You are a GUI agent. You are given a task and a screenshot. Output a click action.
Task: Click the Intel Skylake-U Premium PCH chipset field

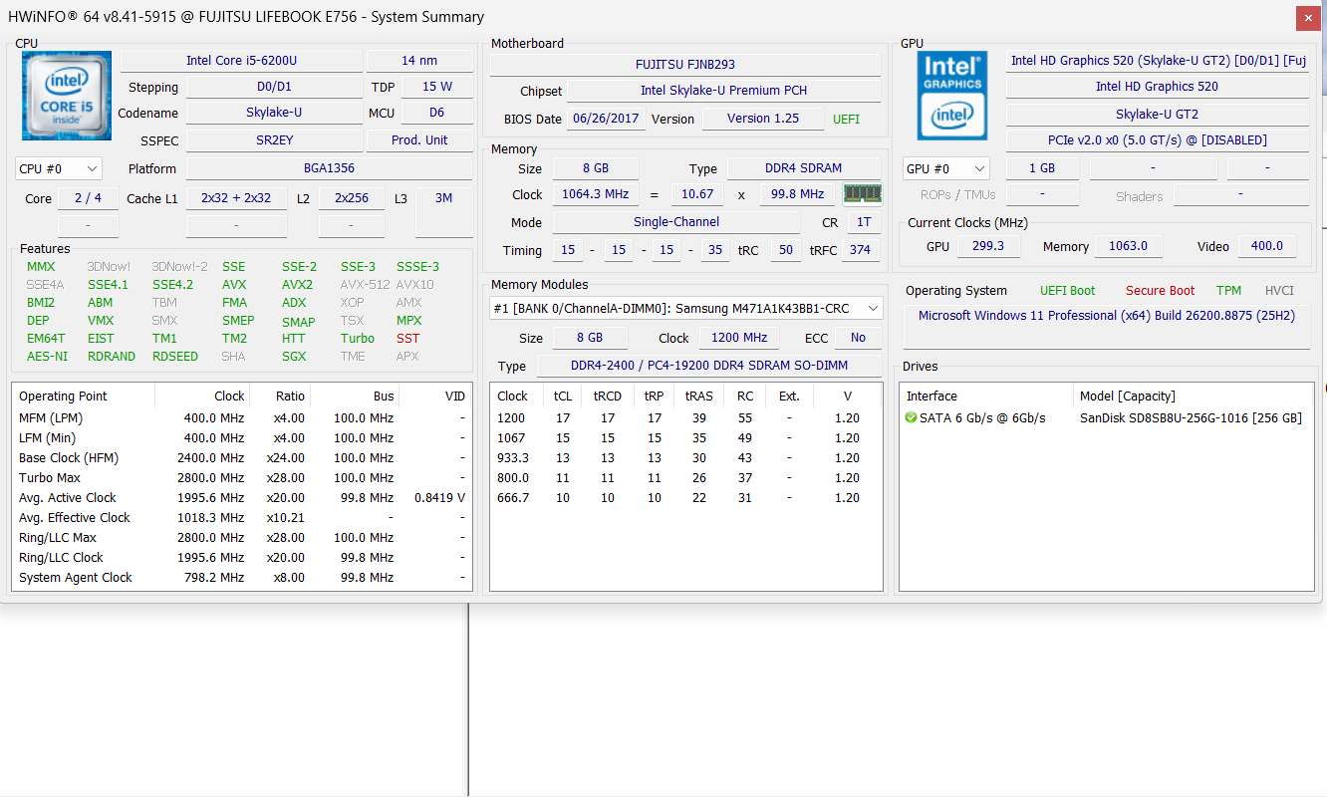(723, 91)
